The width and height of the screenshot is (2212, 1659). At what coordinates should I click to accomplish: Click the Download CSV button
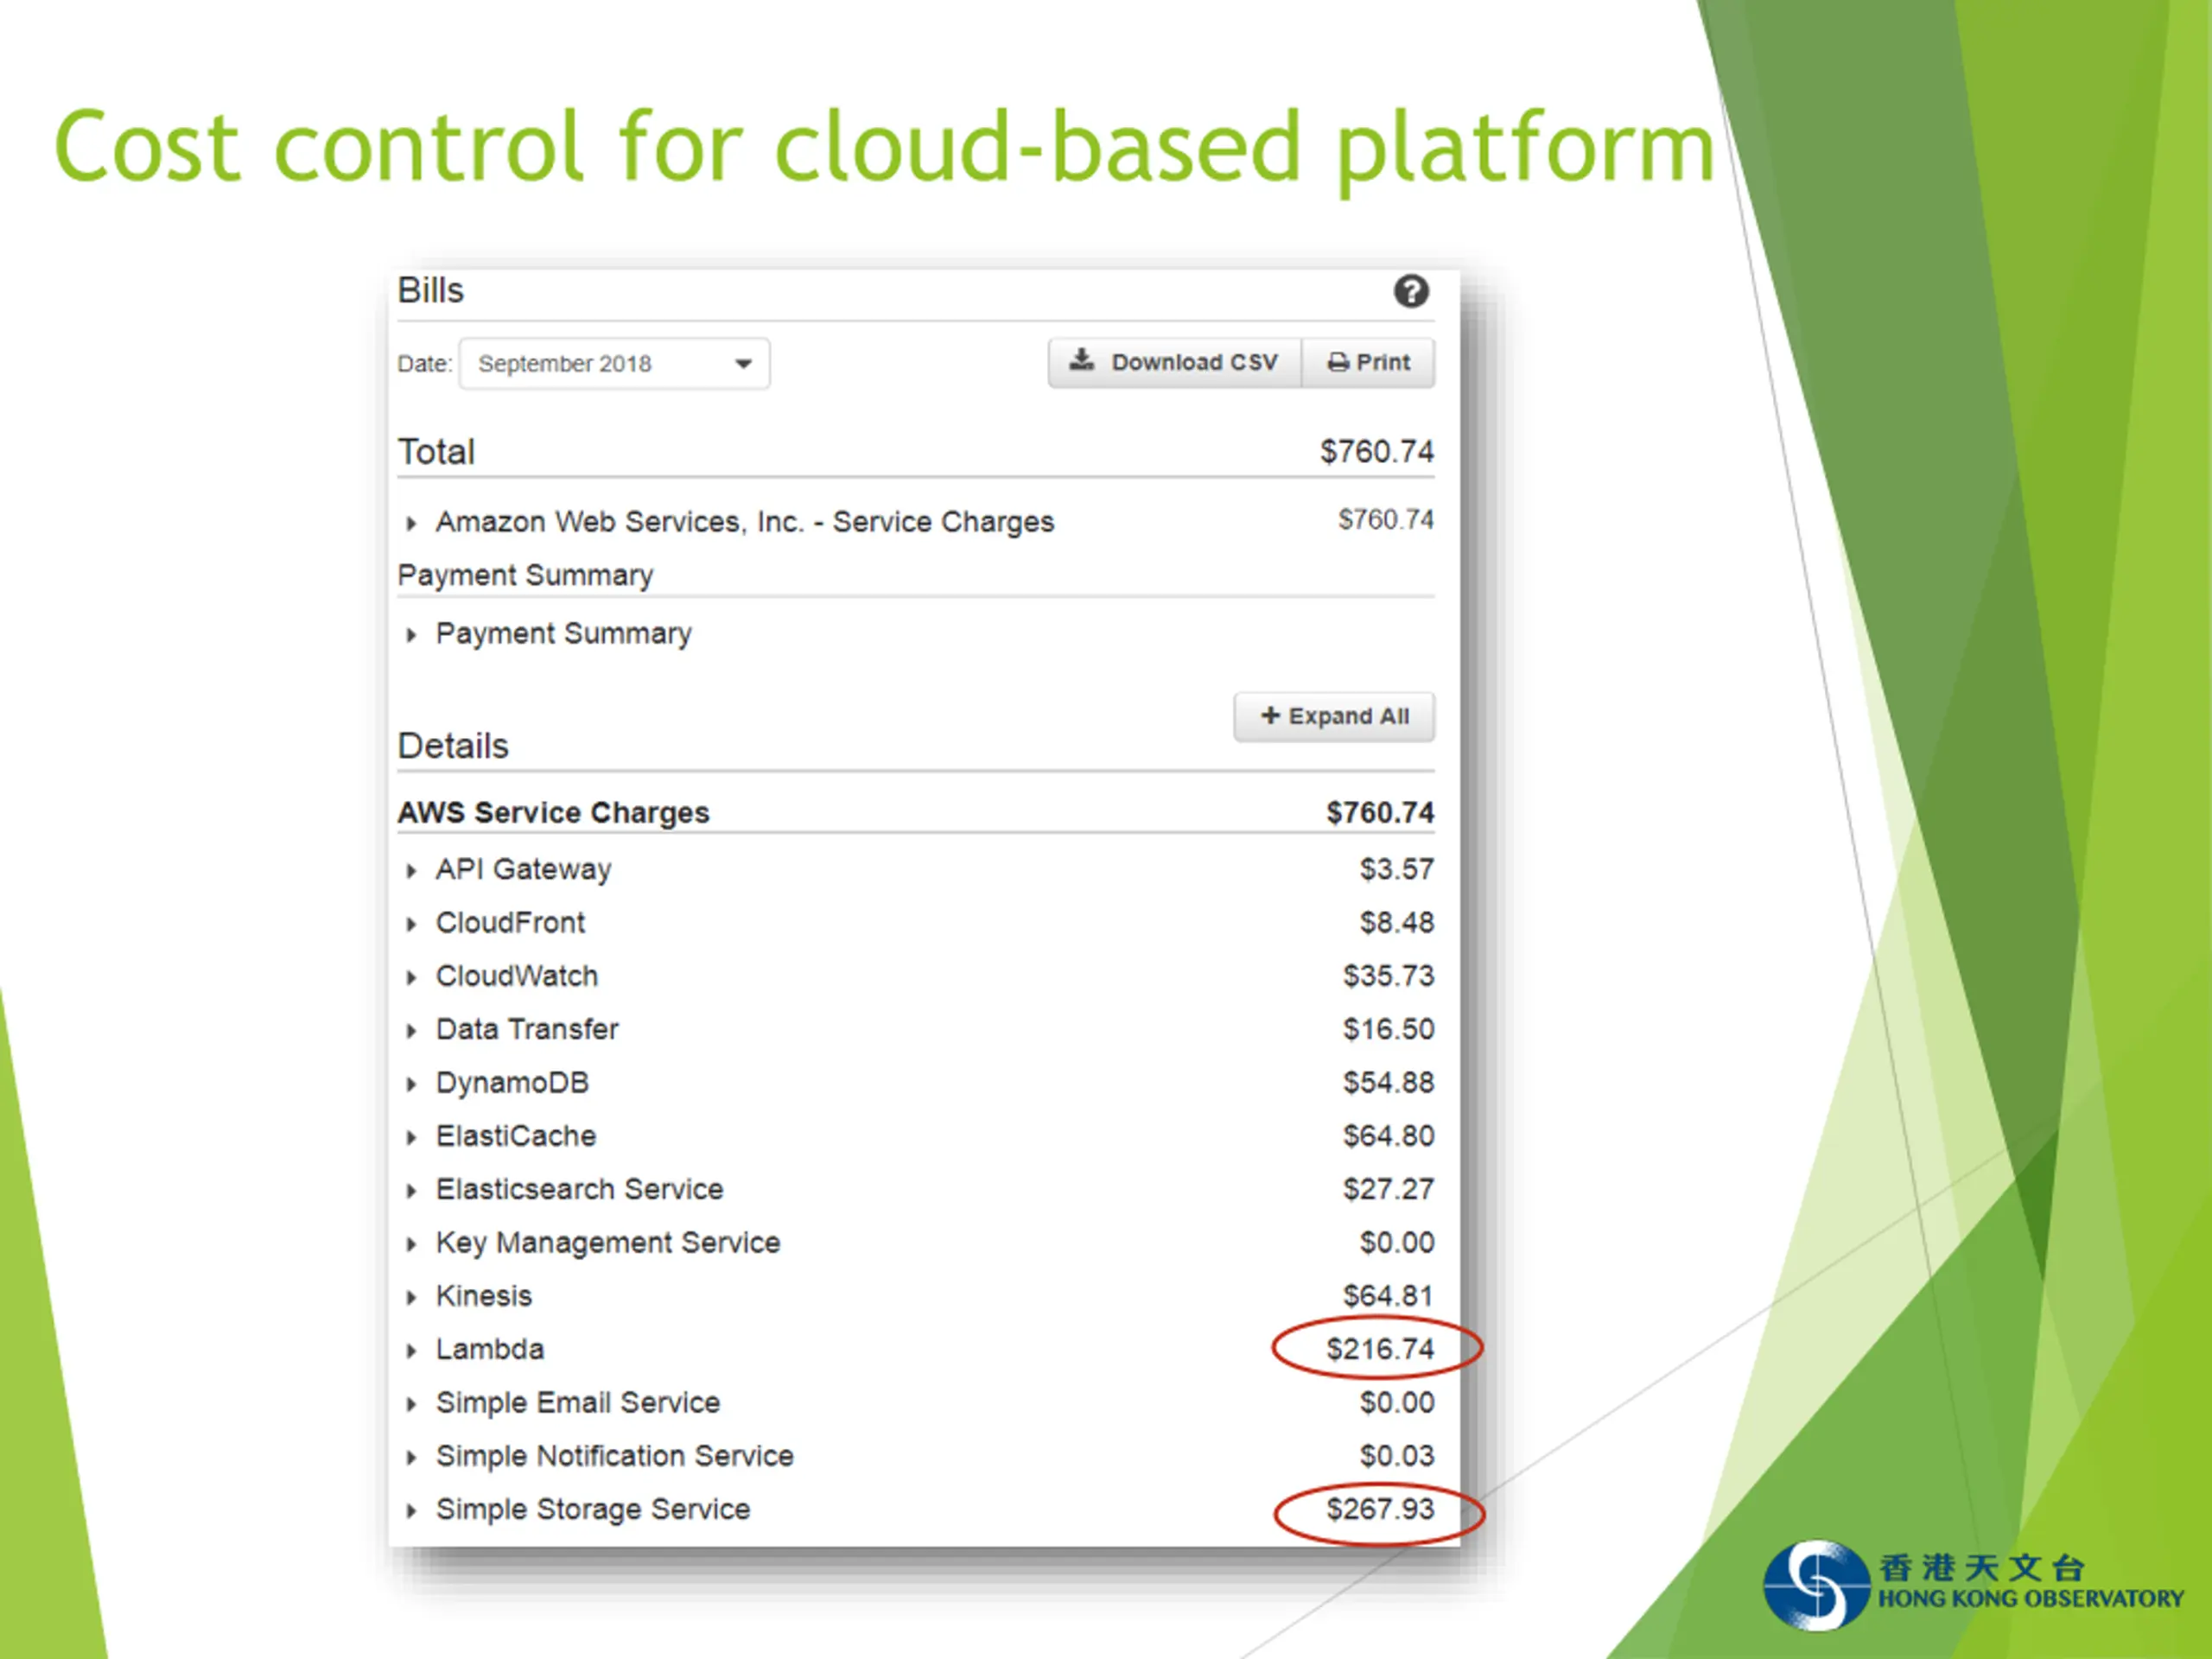1174,362
